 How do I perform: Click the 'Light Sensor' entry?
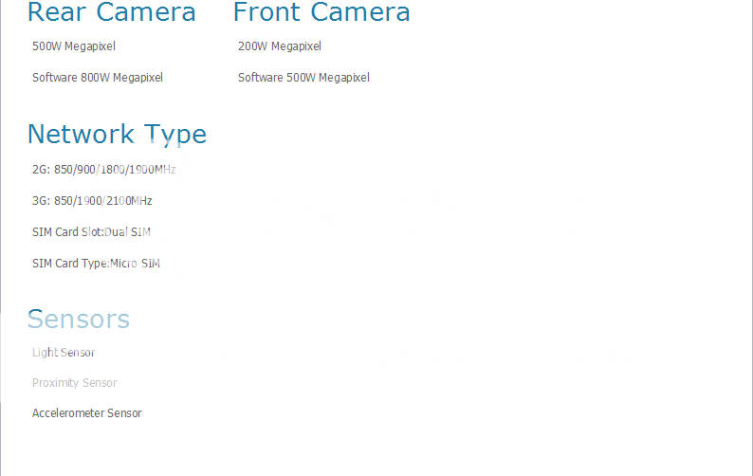[64, 353]
